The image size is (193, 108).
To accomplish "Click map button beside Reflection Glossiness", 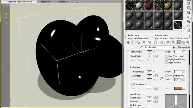I will click(157, 56).
